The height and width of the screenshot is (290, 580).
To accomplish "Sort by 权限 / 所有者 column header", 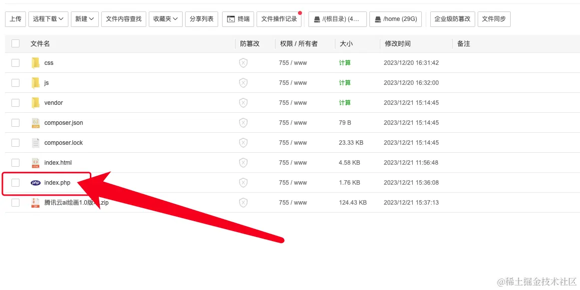I will point(299,43).
